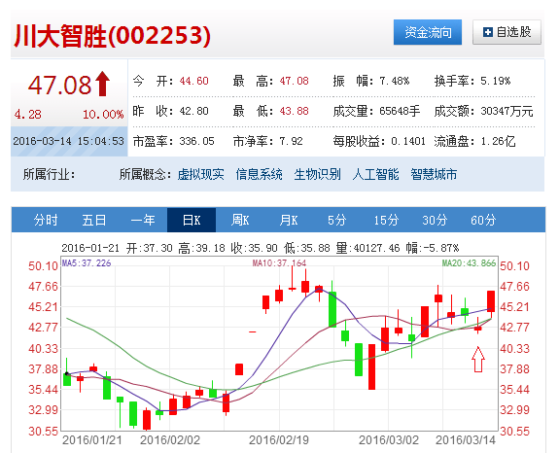Click the 昨收 value 42.80

(x=193, y=111)
